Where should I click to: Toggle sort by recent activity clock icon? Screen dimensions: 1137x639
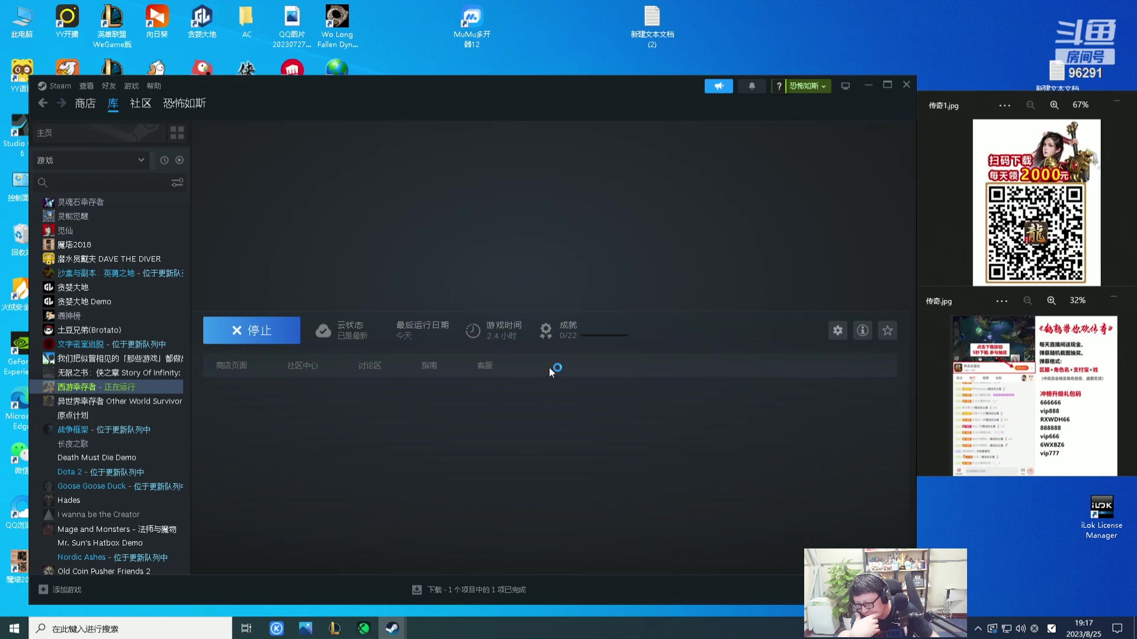point(164,160)
